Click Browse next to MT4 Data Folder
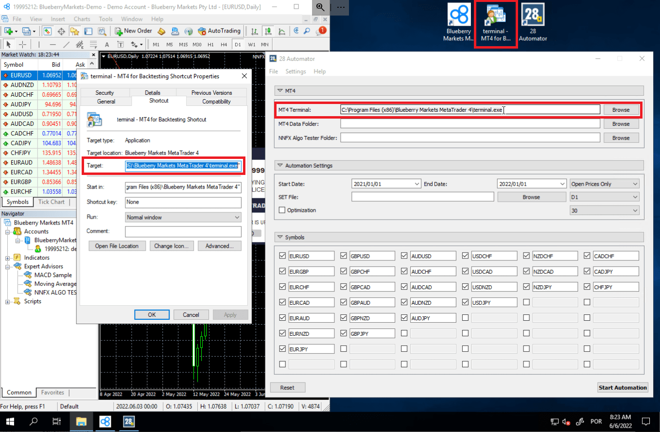Viewport: 660px width, 432px height. coord(621,124)
